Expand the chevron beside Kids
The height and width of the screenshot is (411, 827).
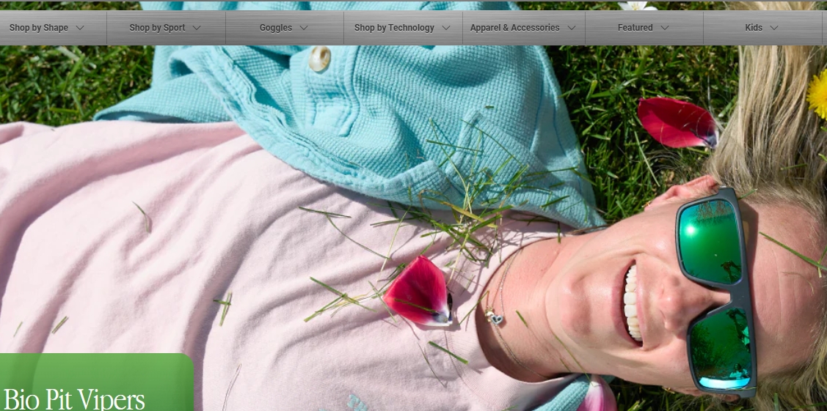(773, 28)
